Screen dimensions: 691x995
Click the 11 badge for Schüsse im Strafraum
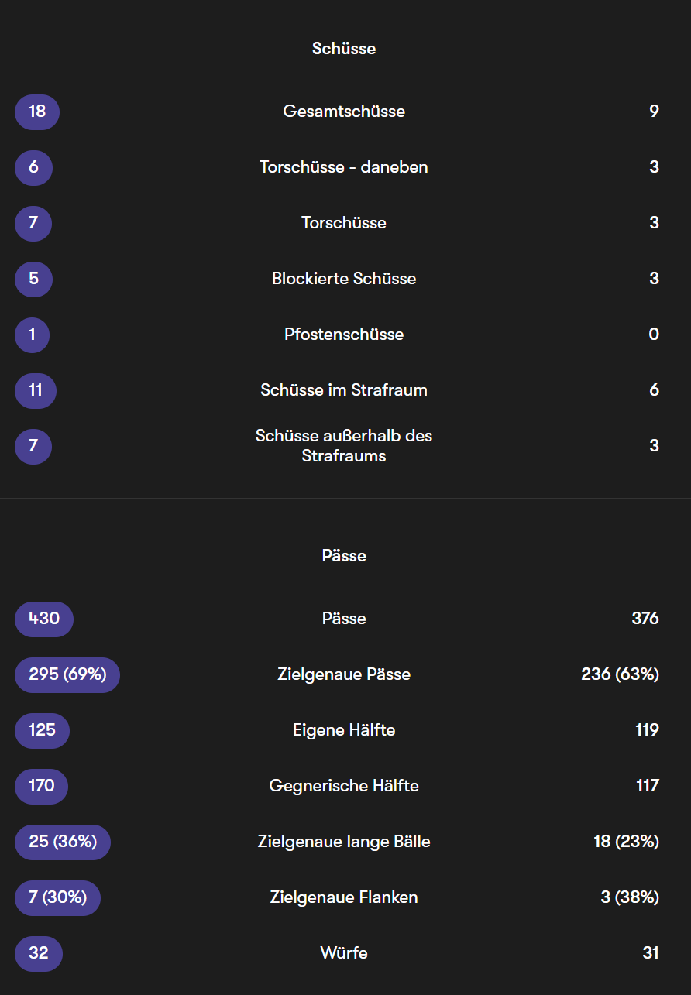click(36, 390)
